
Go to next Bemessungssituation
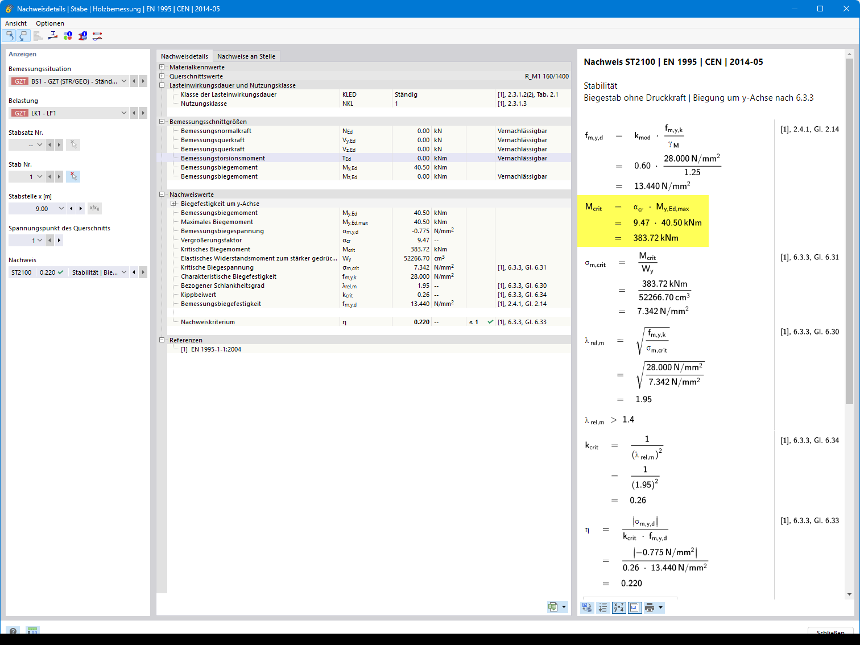(143, 81)
